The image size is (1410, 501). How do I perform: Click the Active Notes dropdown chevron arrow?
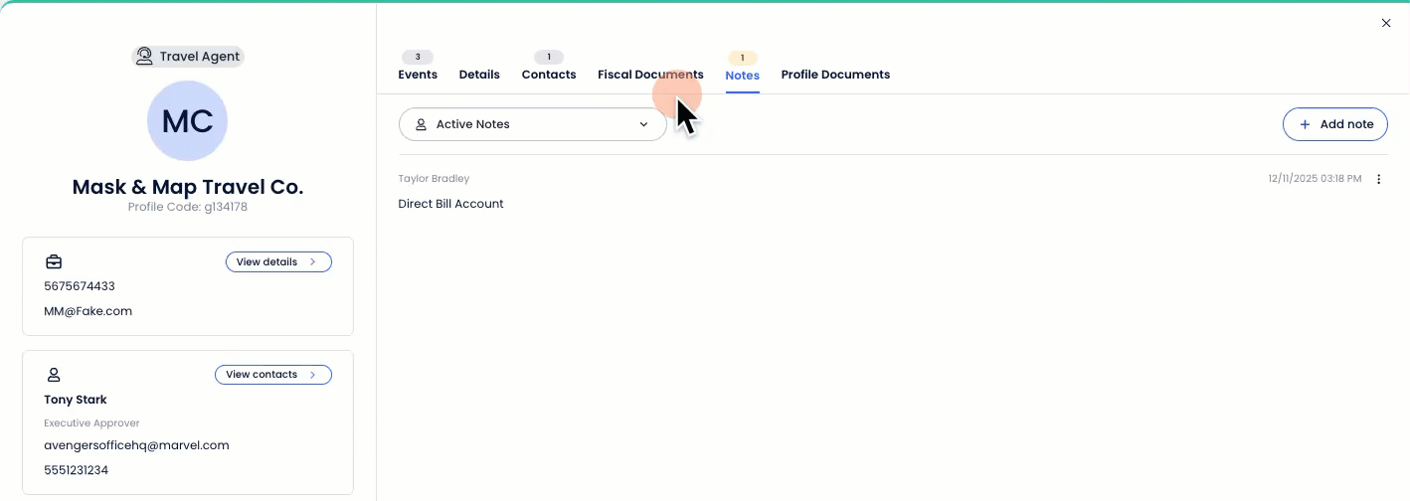[x=643, y=124]
